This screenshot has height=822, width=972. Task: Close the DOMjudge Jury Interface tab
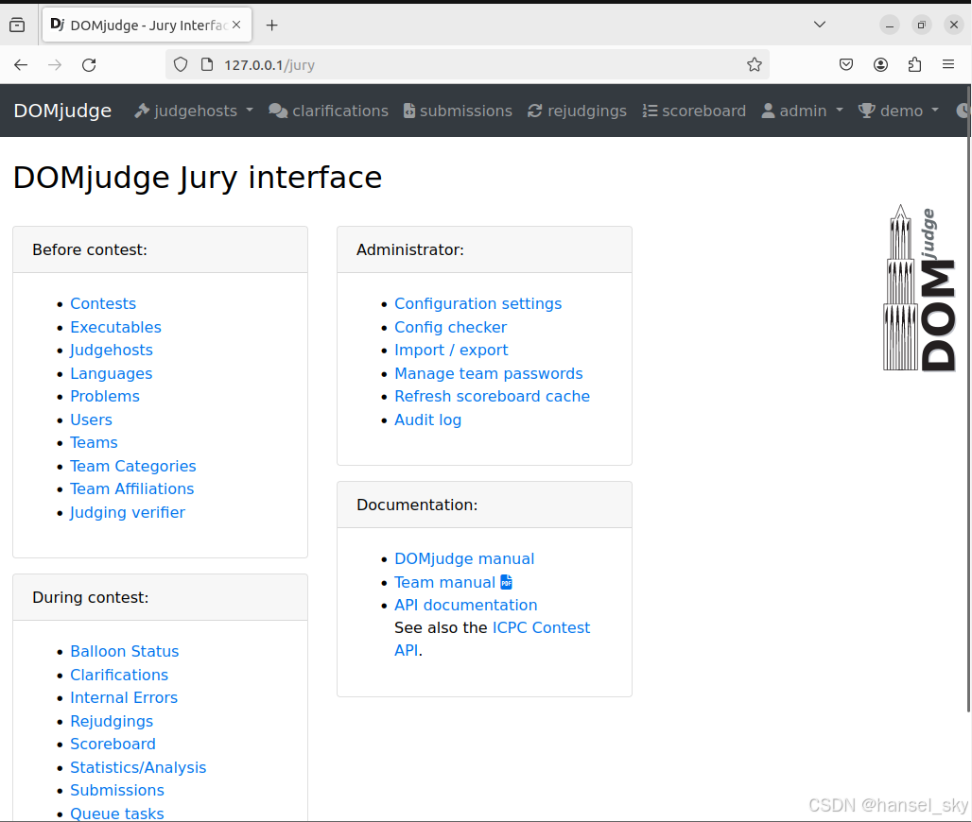tap(236, 25)
